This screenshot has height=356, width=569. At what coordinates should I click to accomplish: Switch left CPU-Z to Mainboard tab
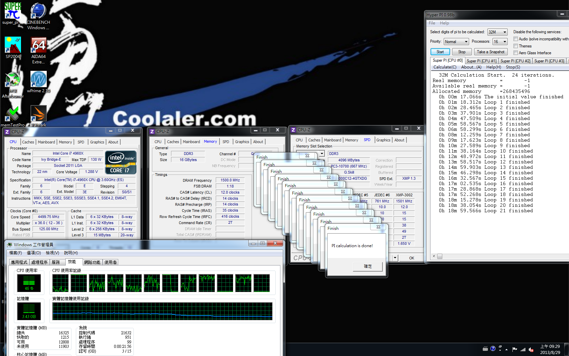click(46, 142)
